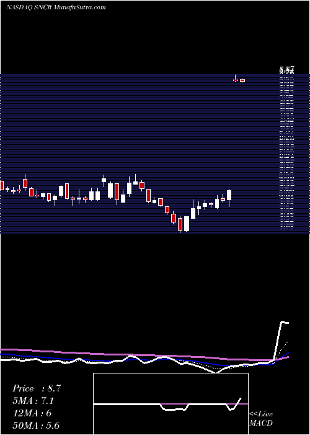Viewport: 310px width, 435px height.
Task: Click the '<<Live MACD' label
Action: 261,419
